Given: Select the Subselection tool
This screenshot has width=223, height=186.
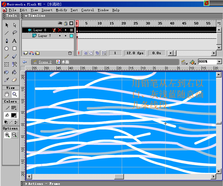Looking at the screenshot, I should pyautogui.click(x=15, y=25).
